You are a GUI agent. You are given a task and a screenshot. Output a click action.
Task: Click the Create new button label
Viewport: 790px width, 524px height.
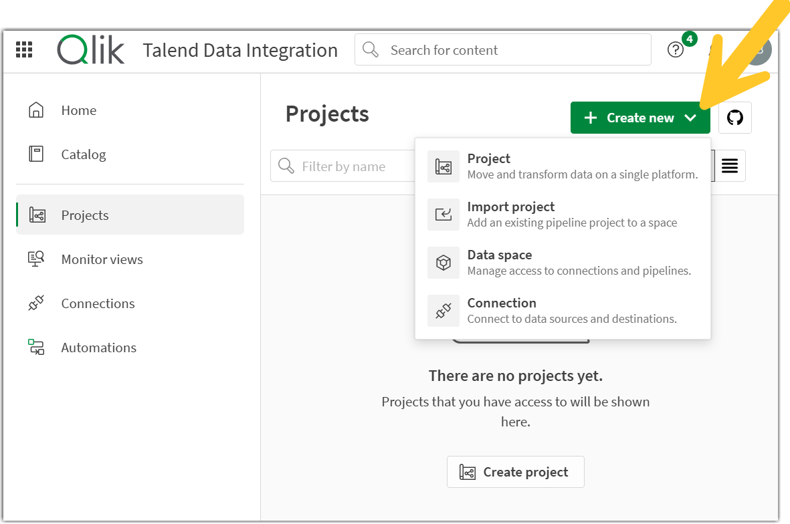640,118
